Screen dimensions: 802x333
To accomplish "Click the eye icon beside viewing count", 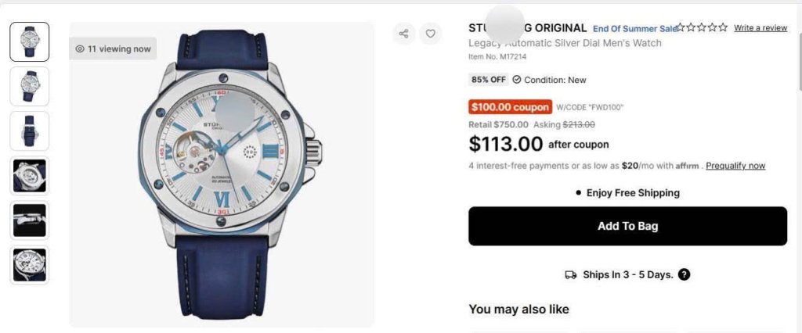I will point(80,48).
